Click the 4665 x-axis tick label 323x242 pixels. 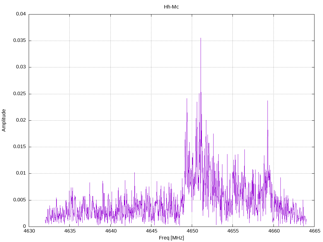(314, 231)
